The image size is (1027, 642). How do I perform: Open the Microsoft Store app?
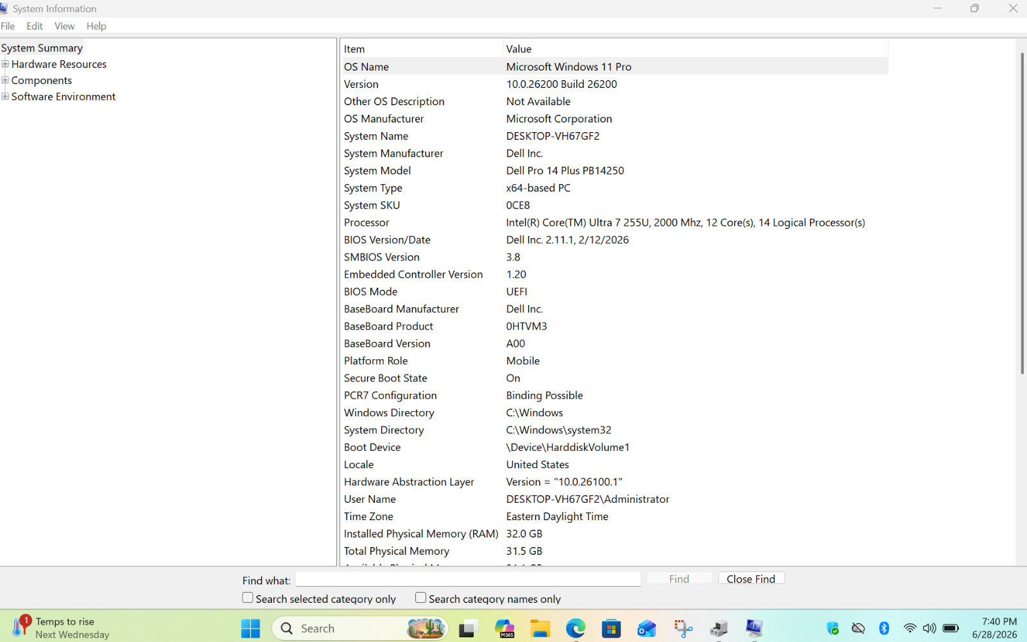click(x=611, y=629)
